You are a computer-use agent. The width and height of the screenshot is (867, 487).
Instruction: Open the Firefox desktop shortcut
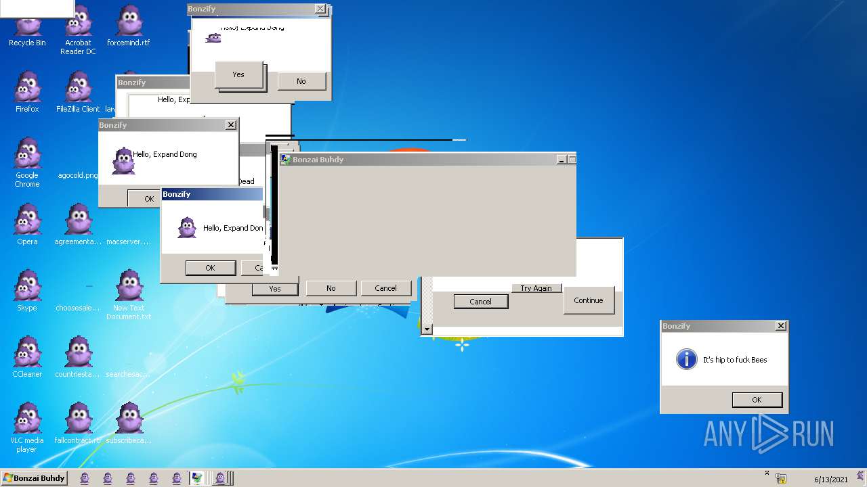point(27,92)
